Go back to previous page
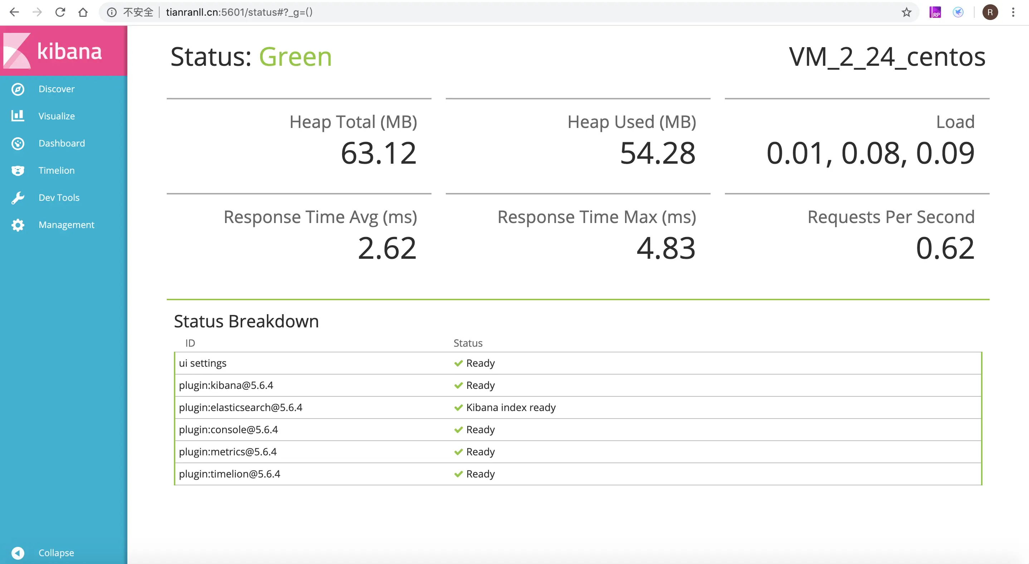 pos(14,13)
